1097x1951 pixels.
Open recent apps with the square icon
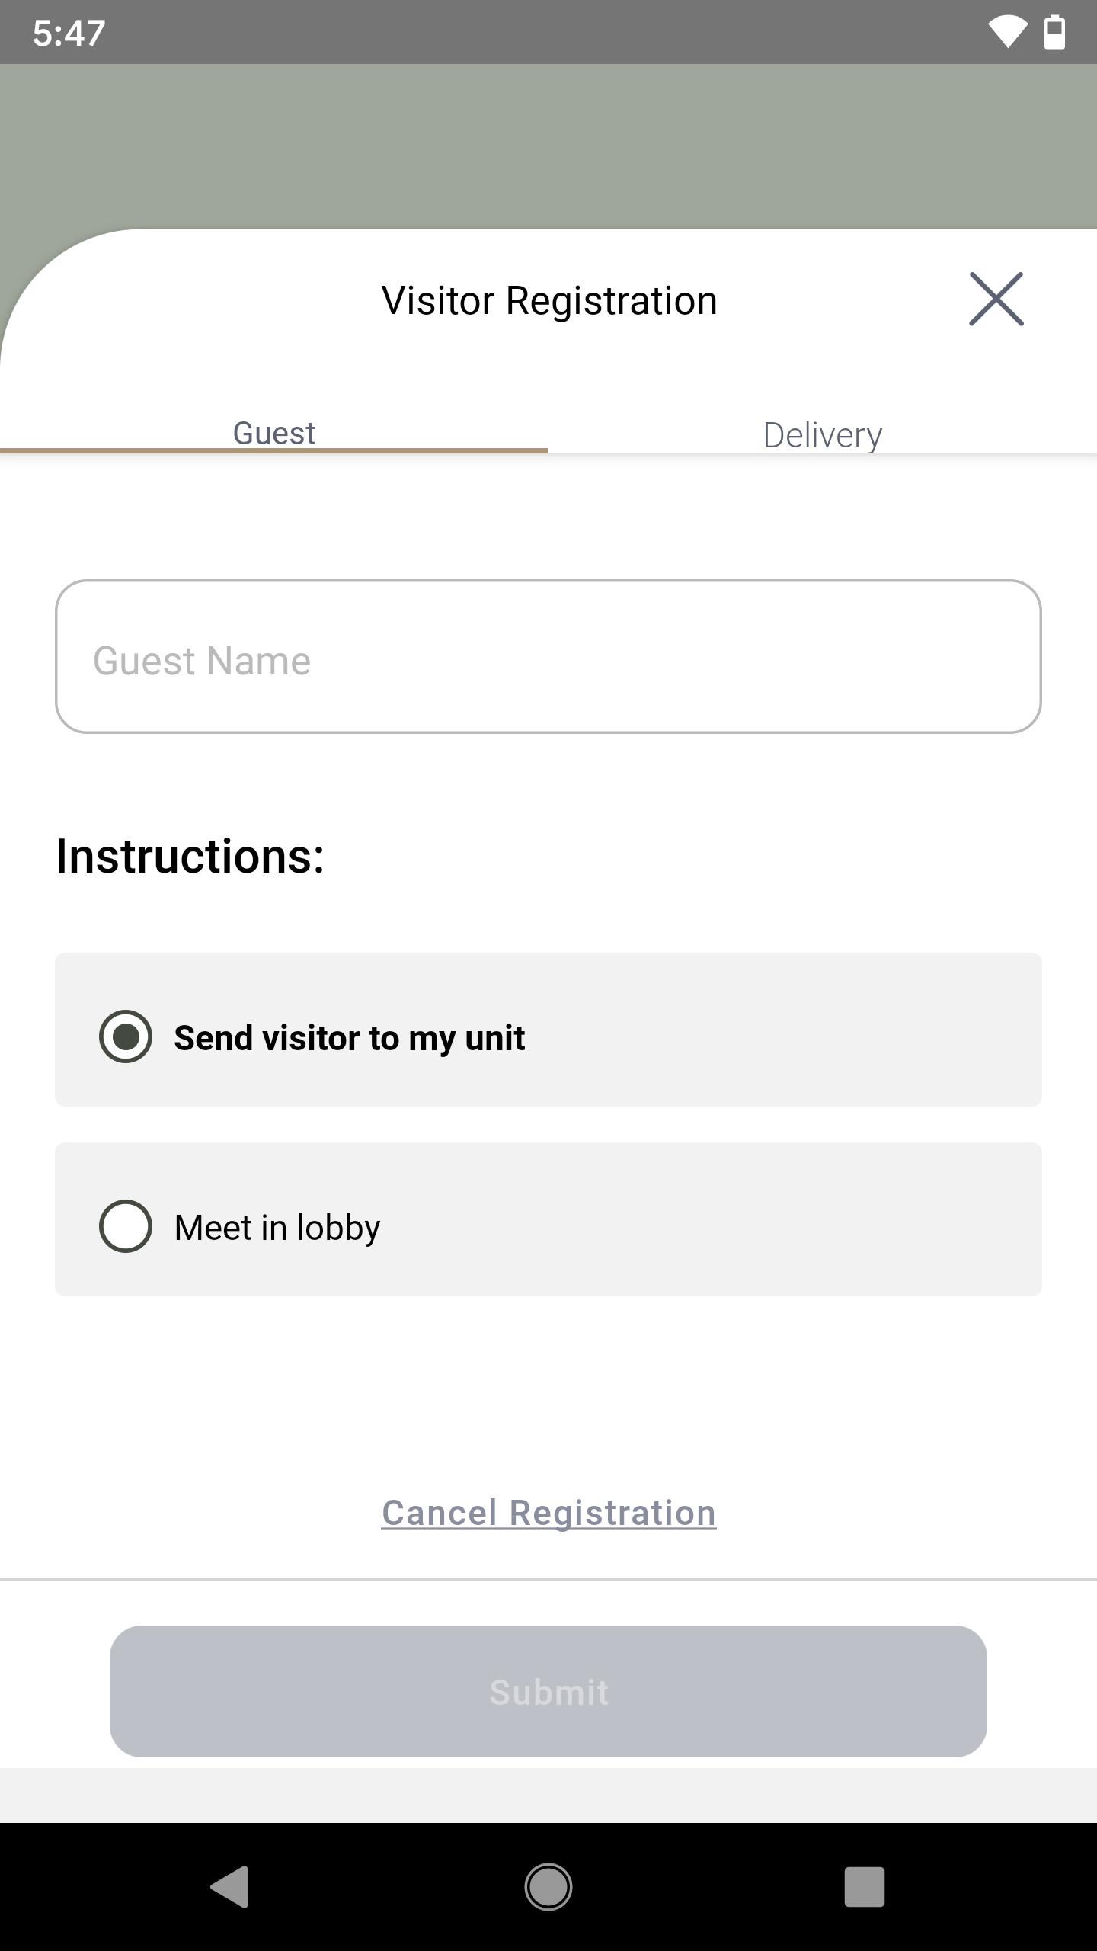click(865, 1887)
